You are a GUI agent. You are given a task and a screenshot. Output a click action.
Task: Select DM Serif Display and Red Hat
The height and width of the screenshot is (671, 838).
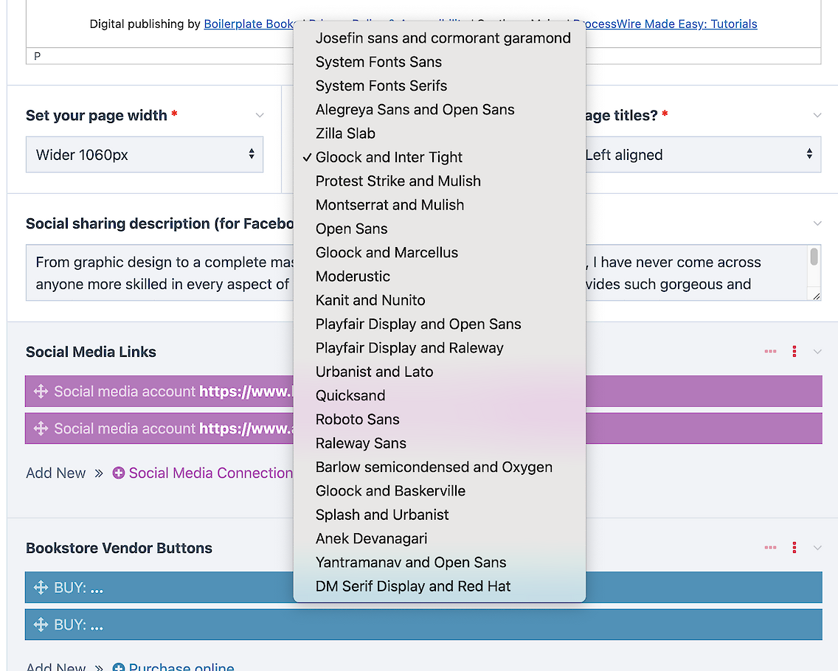point(413,586)
